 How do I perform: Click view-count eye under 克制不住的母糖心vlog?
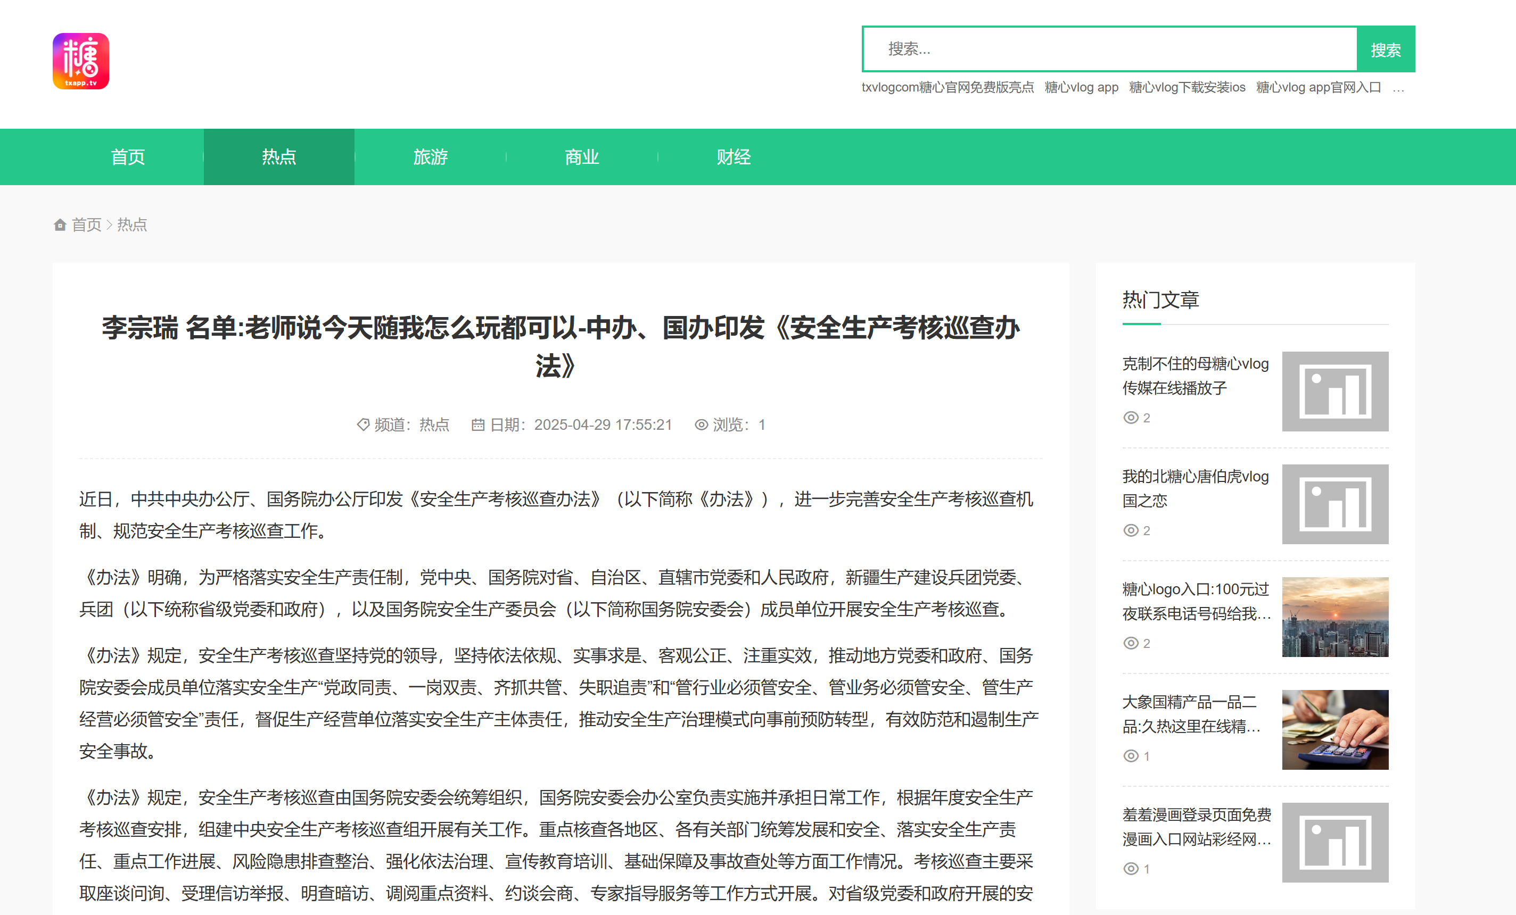[1130, 418]
